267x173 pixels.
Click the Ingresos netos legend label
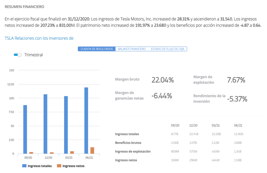73,166
